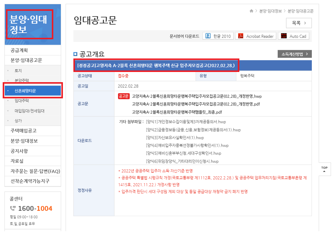The width and height of the screenshot is (334, 239).
Task: Download 행복주택팸플릿_최종.pdf file
Action: [x=177, y=112]
